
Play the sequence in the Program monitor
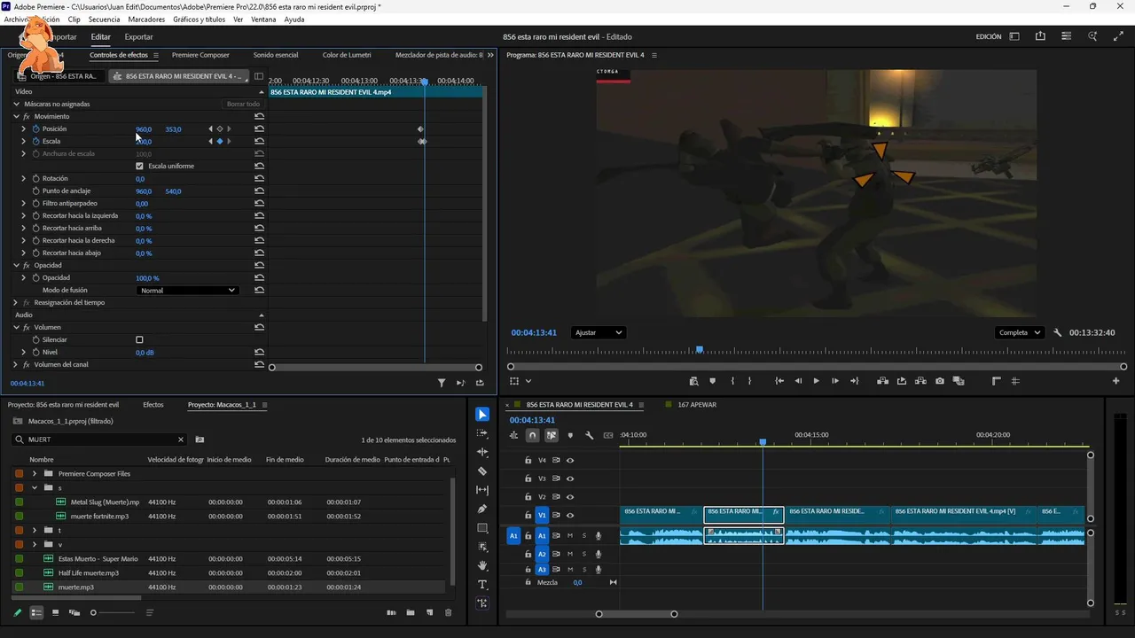pos(817,381)
